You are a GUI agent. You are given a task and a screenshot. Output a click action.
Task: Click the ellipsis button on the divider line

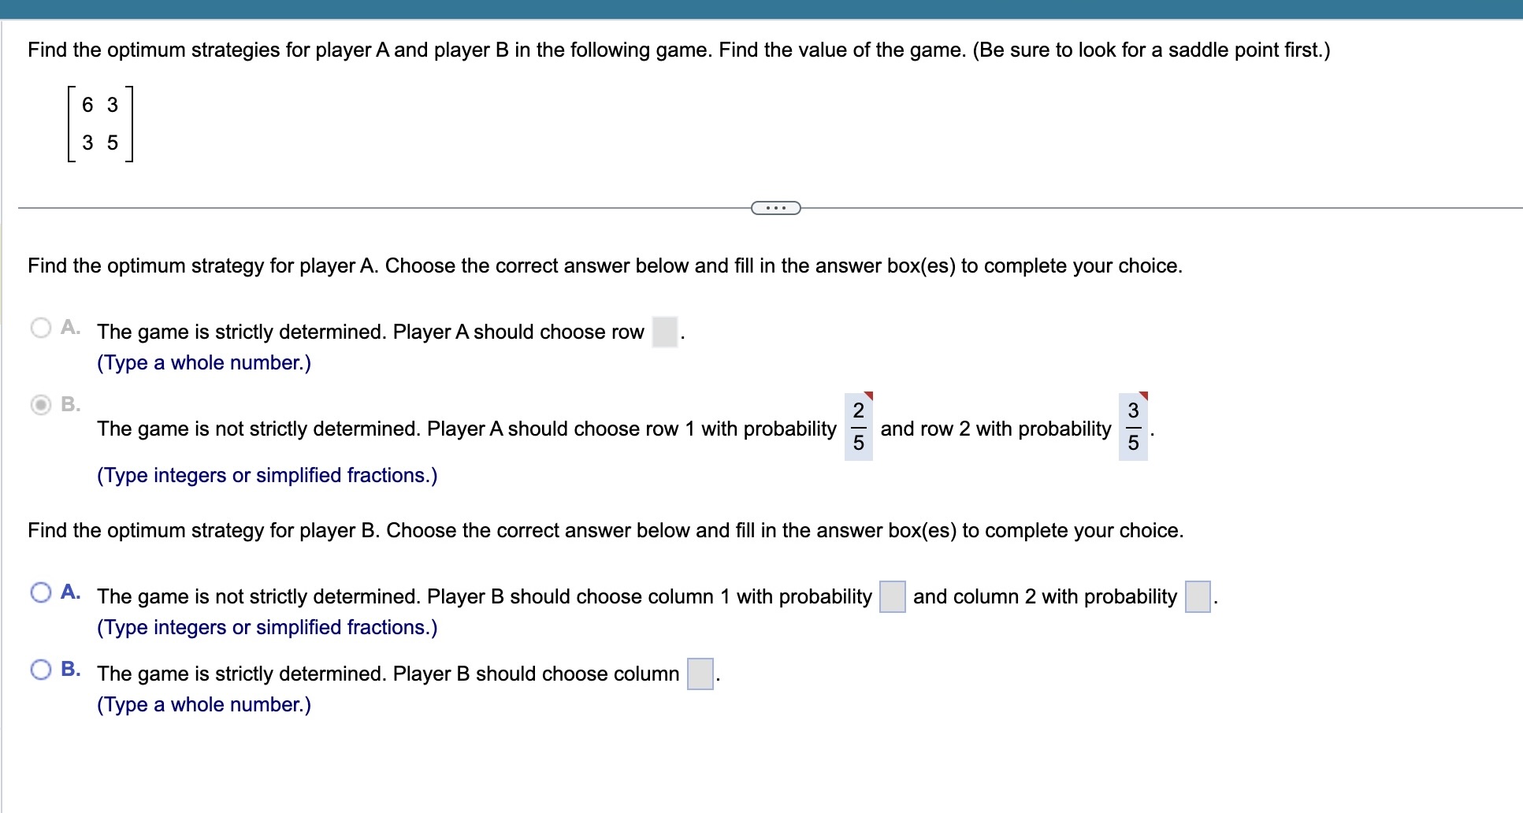click(x=775, y=207)
